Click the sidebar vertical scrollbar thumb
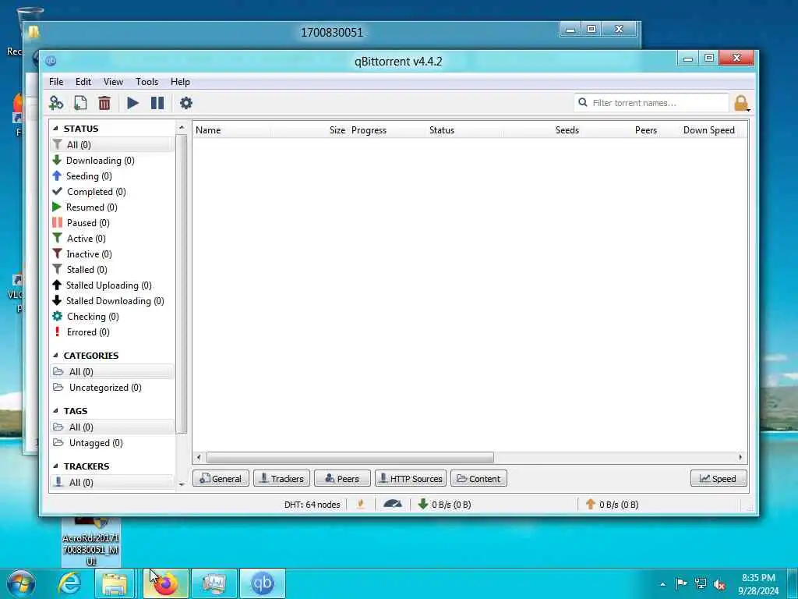Screen dimensions: 798x599 pos(182,284)
